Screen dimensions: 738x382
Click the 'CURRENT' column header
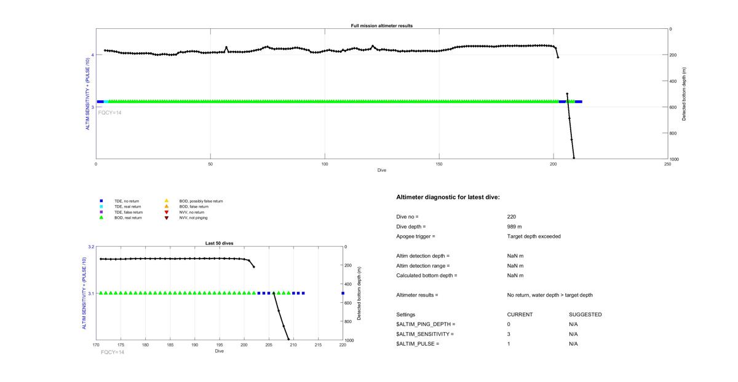(520, 314)
